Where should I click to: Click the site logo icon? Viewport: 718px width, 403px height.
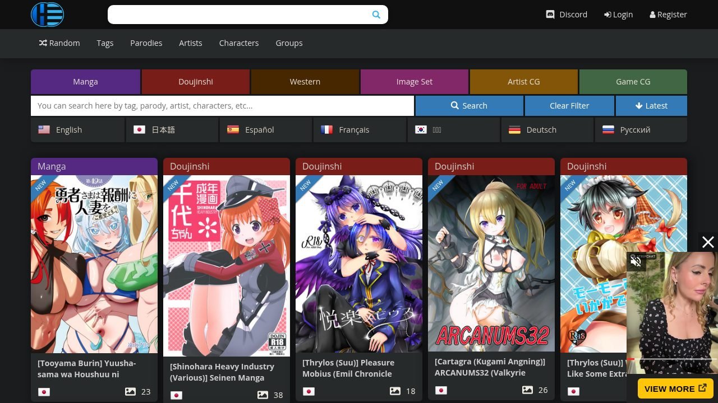click(x=47, y=15)
